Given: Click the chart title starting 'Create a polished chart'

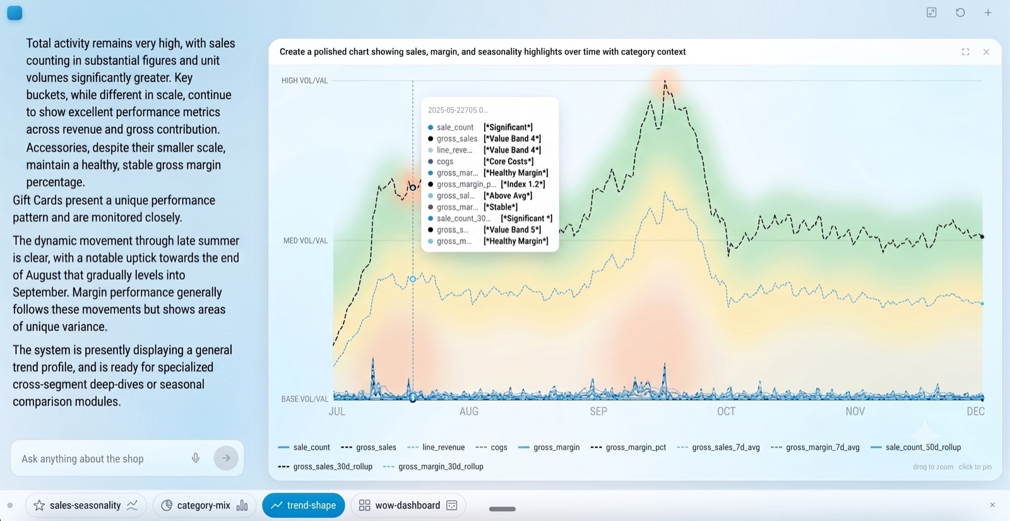Looking at the screenshot, I should [482, 52].
